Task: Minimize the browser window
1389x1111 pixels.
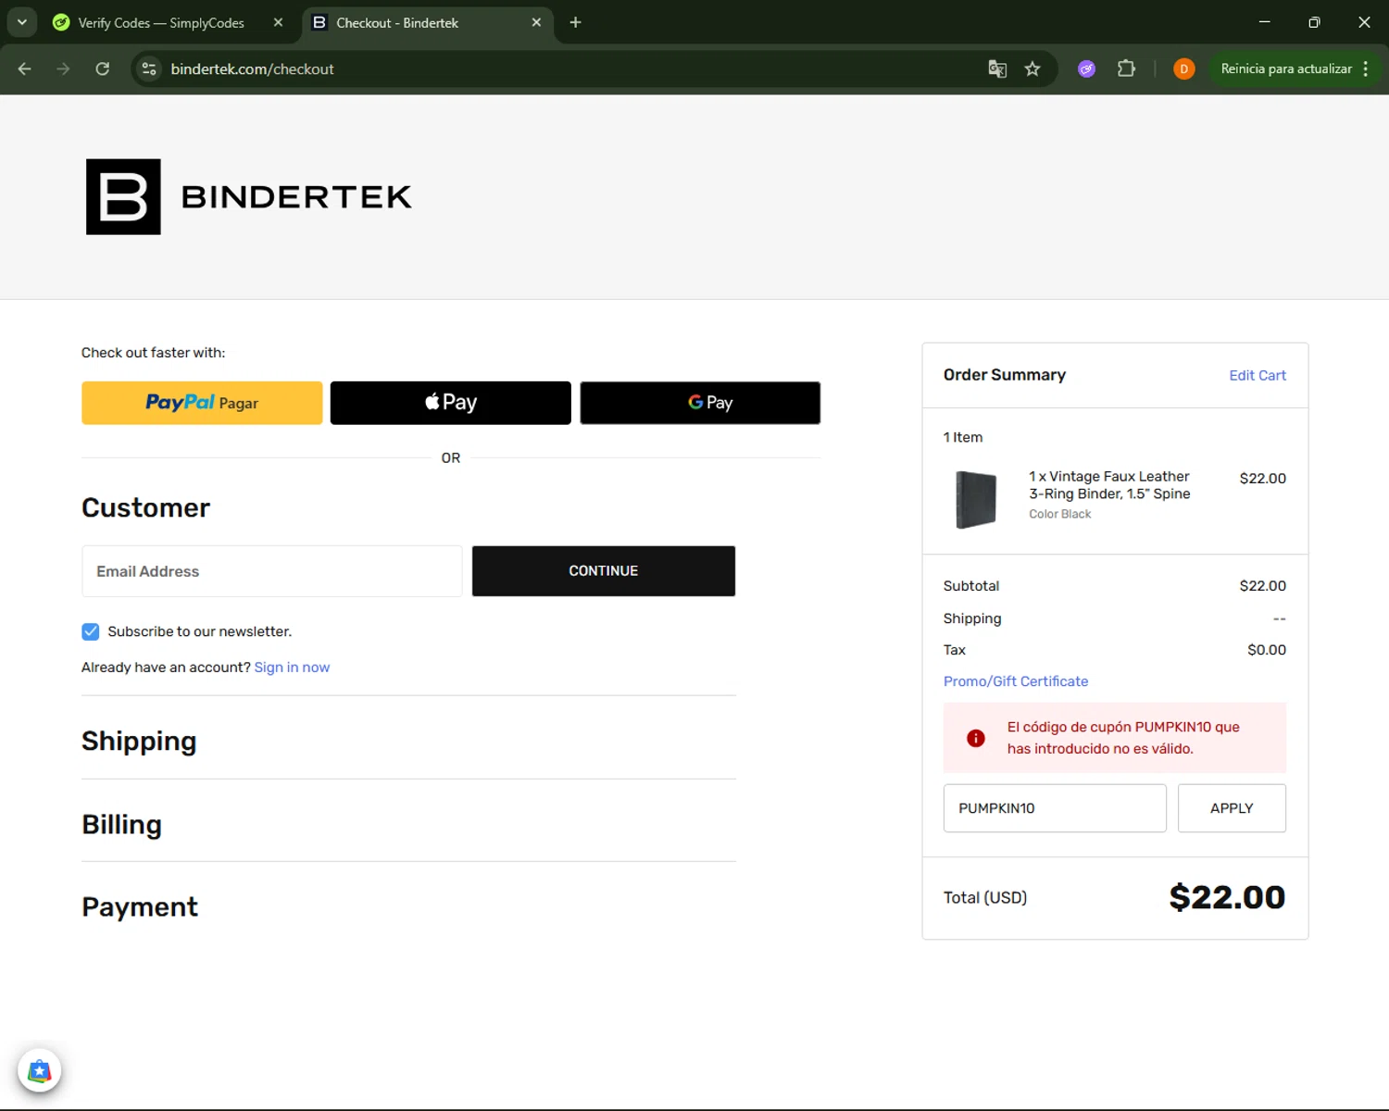Action: [1264, 22]
